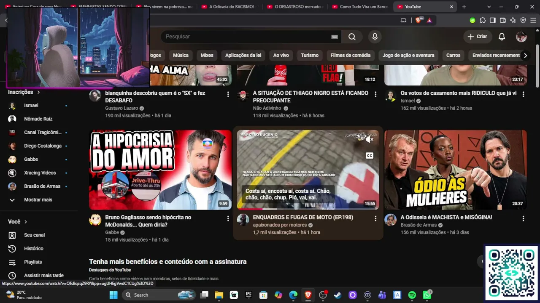This screenshot has width=540, height=303.
Task: Open the weather widget showing 28°C
Action: click(x=24, y=295)
